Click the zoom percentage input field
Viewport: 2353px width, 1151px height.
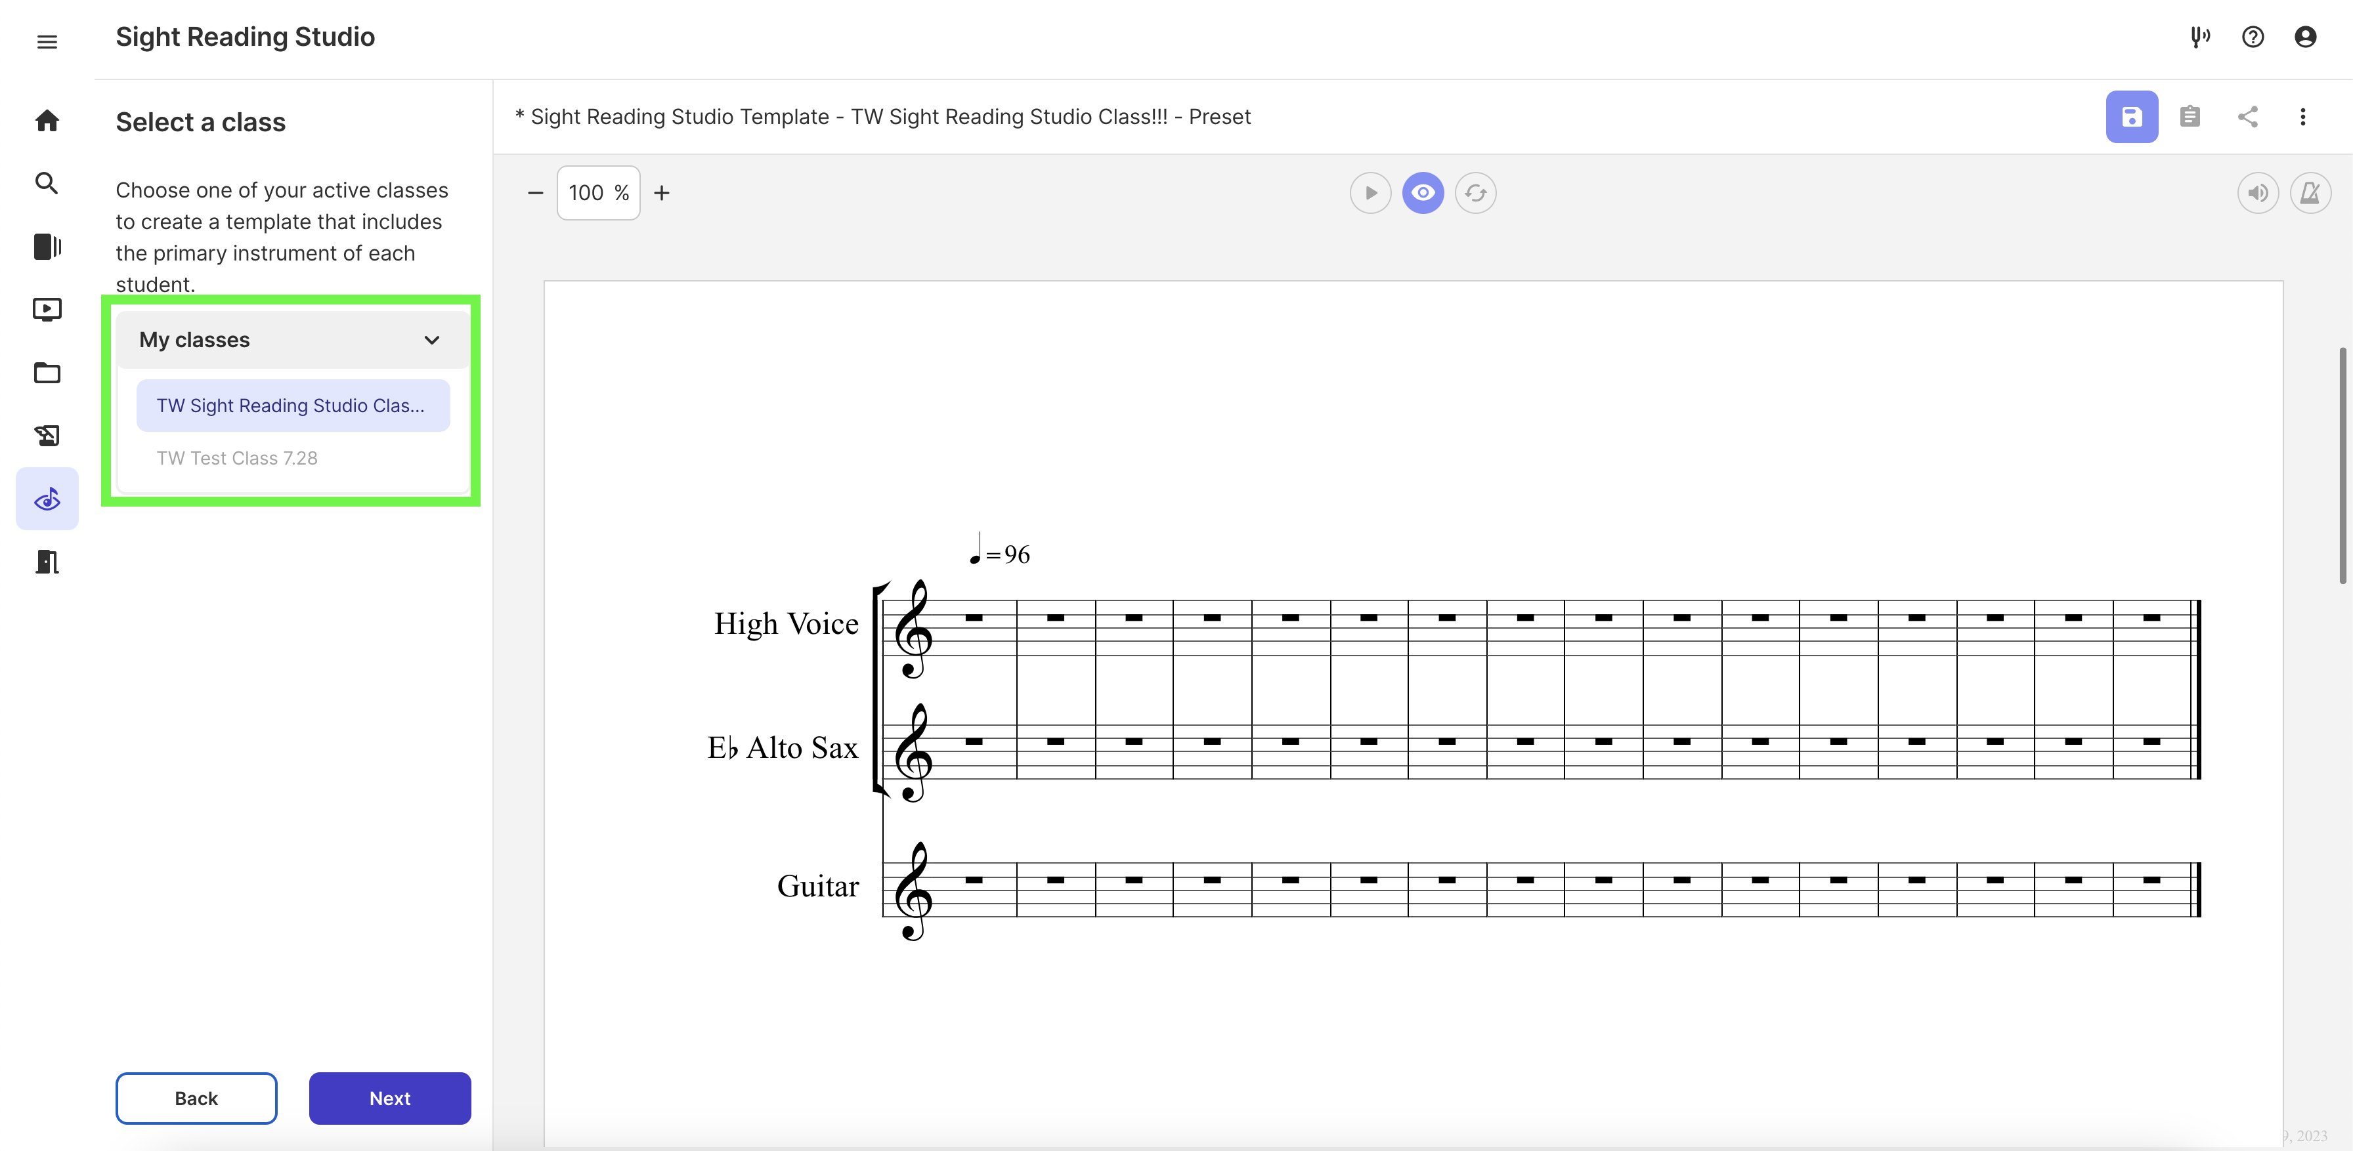(x=598, y=192)
